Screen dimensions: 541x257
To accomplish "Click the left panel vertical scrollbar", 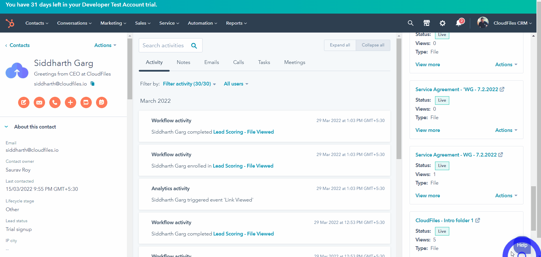I will (x=130, y=69).
